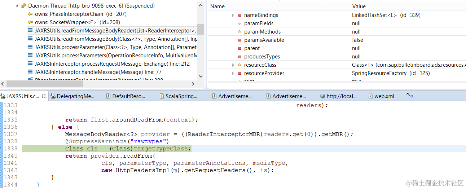Click line number 1337 in the gutter
Viewport: 466px width, 189px height.
point(10,134)
